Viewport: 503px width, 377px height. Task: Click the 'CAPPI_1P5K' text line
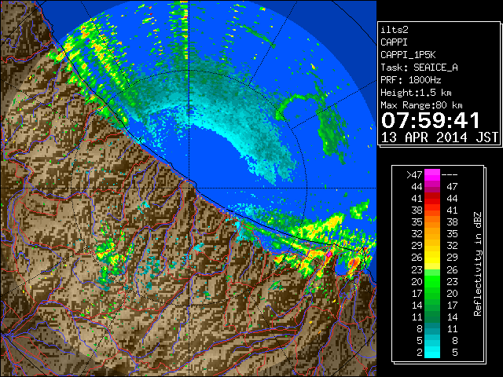pos(408,55)
